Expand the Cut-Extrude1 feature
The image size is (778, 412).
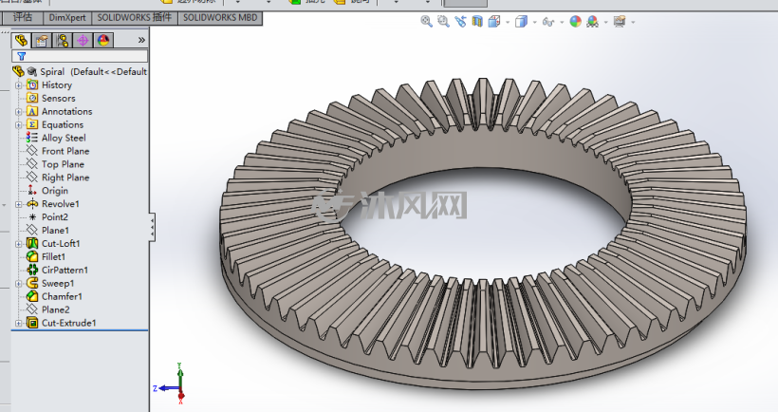pyautogui.click(x=18, y=323)
